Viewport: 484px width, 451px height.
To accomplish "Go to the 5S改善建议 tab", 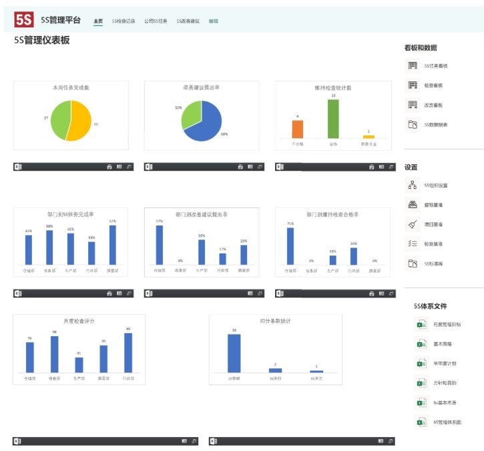I will pyautogui.click(x=188, y=21).
